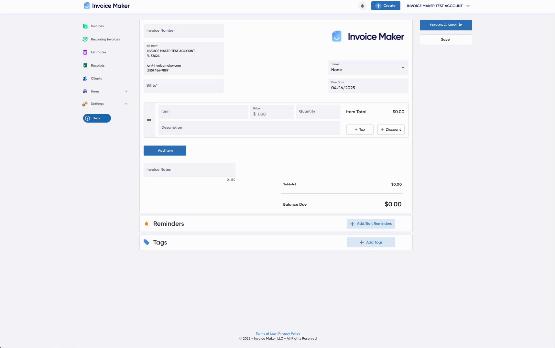Go to Clients
555x348 pixels.
[x=96, y=79]
